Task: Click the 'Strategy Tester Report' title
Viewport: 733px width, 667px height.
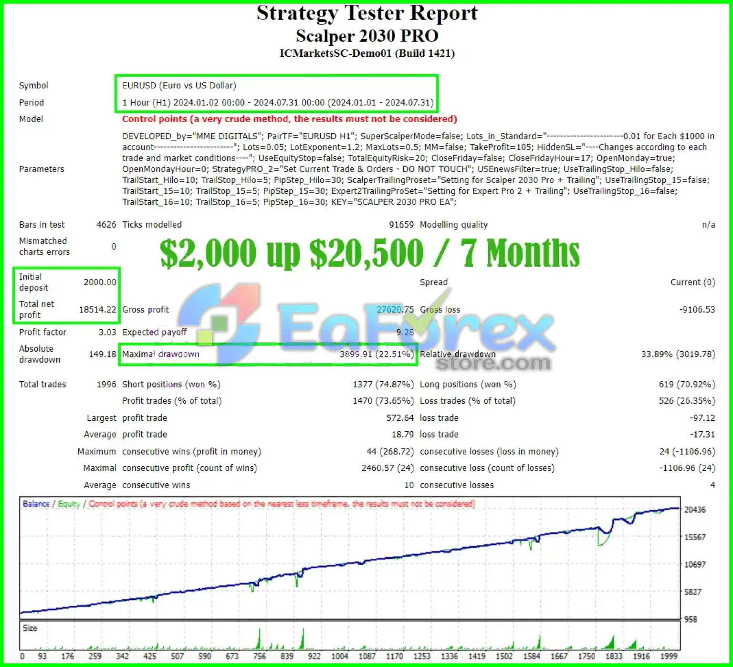Action: (367, 13)
